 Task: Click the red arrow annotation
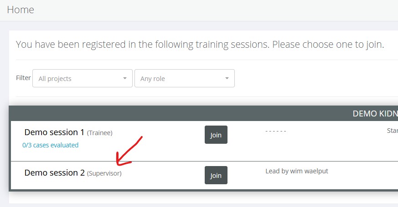tap(130, 151)
